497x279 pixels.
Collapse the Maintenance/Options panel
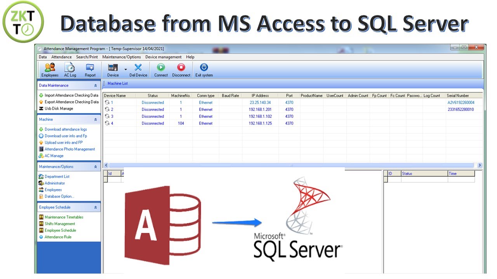(x=96, y=167)
